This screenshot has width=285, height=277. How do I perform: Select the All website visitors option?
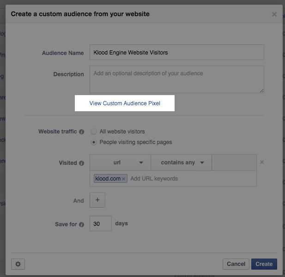coord(94,132)
